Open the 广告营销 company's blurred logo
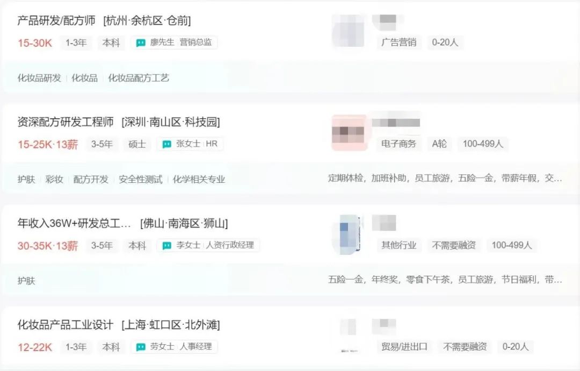The height and width of the screenshot is (371, 580). [x=349, y=31]
